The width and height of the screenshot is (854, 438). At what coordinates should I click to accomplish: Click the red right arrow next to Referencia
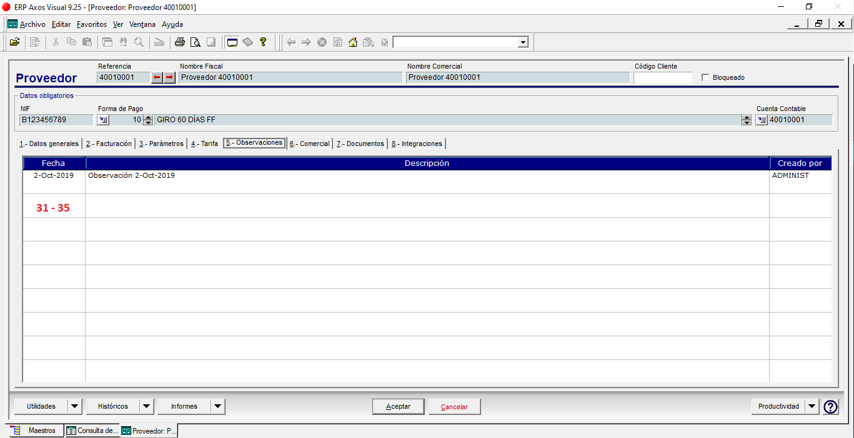(169, 77)
